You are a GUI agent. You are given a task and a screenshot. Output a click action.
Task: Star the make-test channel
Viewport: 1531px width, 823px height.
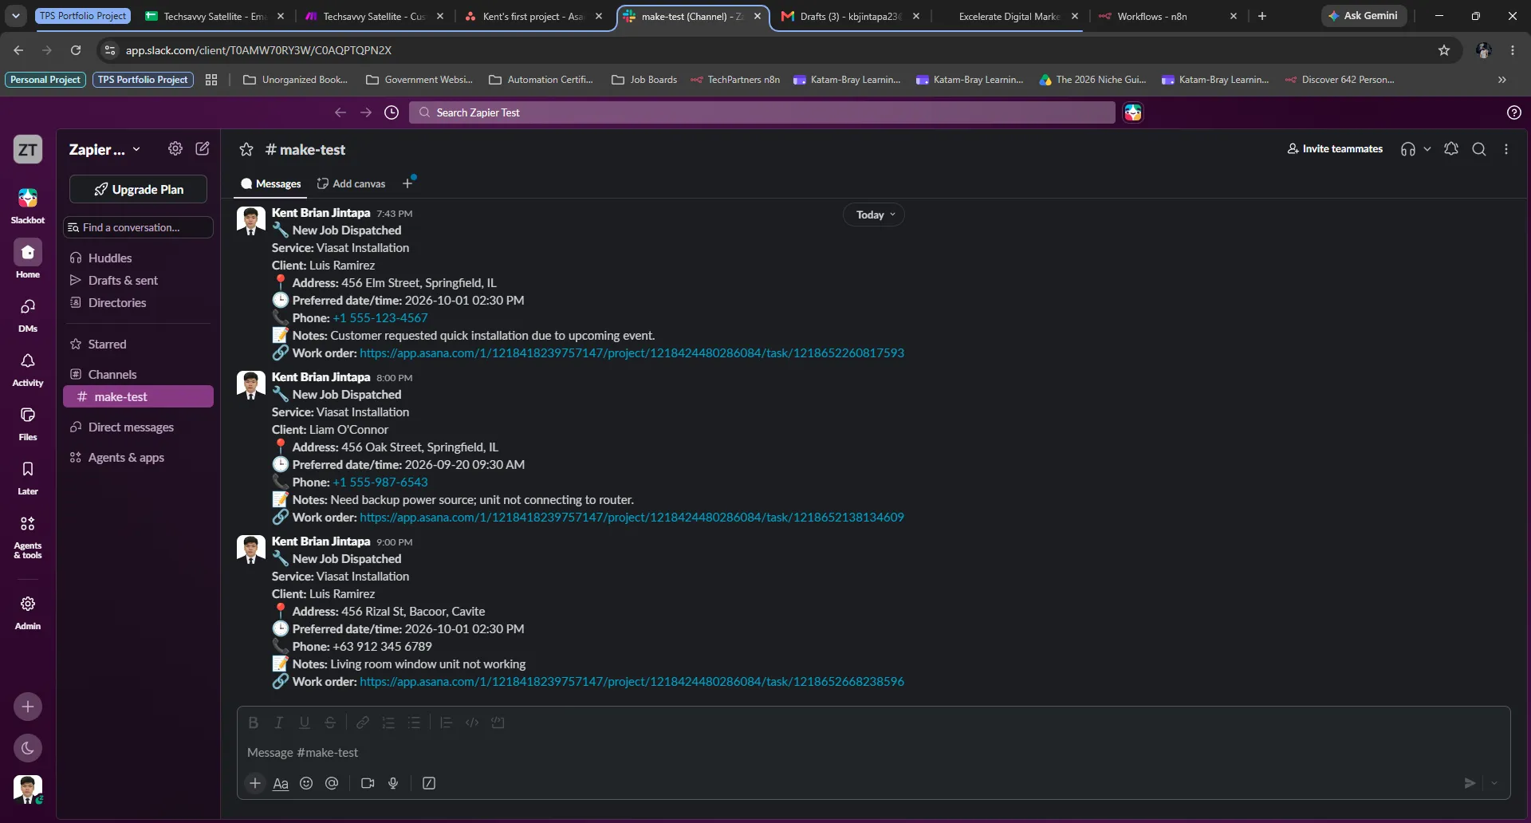(x=246, y=149)
